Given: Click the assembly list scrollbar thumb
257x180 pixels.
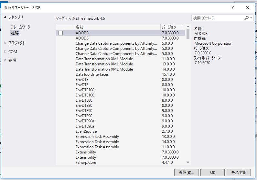Looking at the screenshot, I should [188, 34].
